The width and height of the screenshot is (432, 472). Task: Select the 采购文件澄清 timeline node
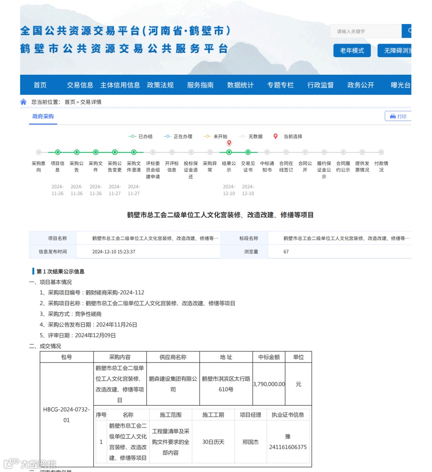(134, 152)
